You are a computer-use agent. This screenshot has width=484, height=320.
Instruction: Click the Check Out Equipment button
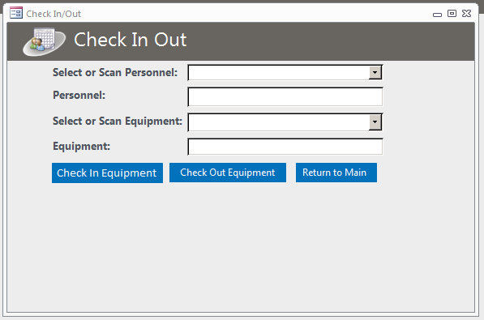[x=228, y=173]
